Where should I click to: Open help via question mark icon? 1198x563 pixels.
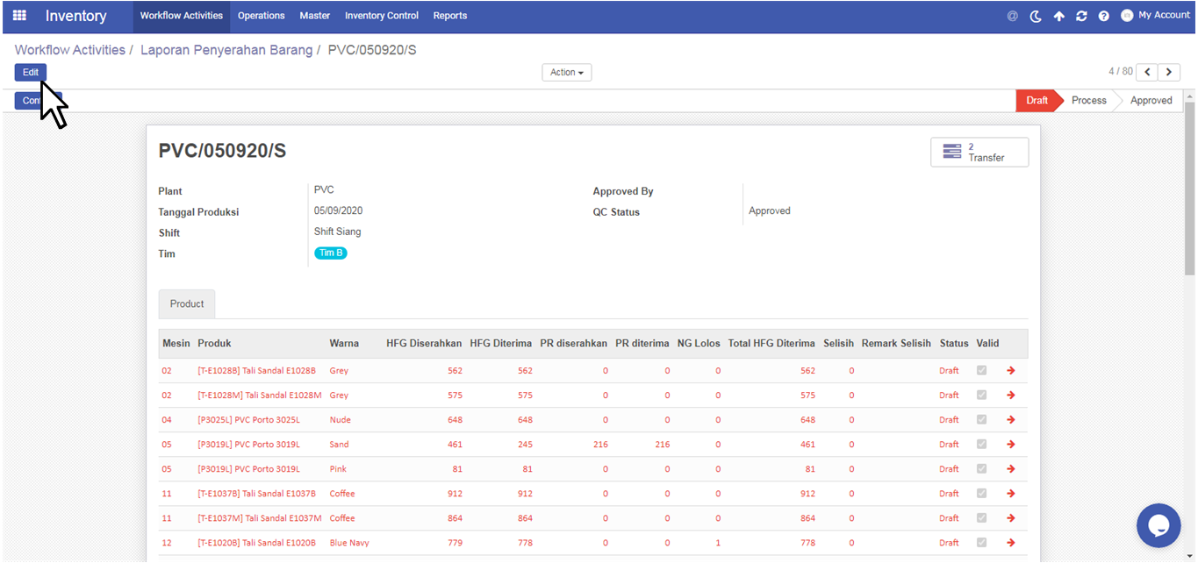click(1104, 16)
